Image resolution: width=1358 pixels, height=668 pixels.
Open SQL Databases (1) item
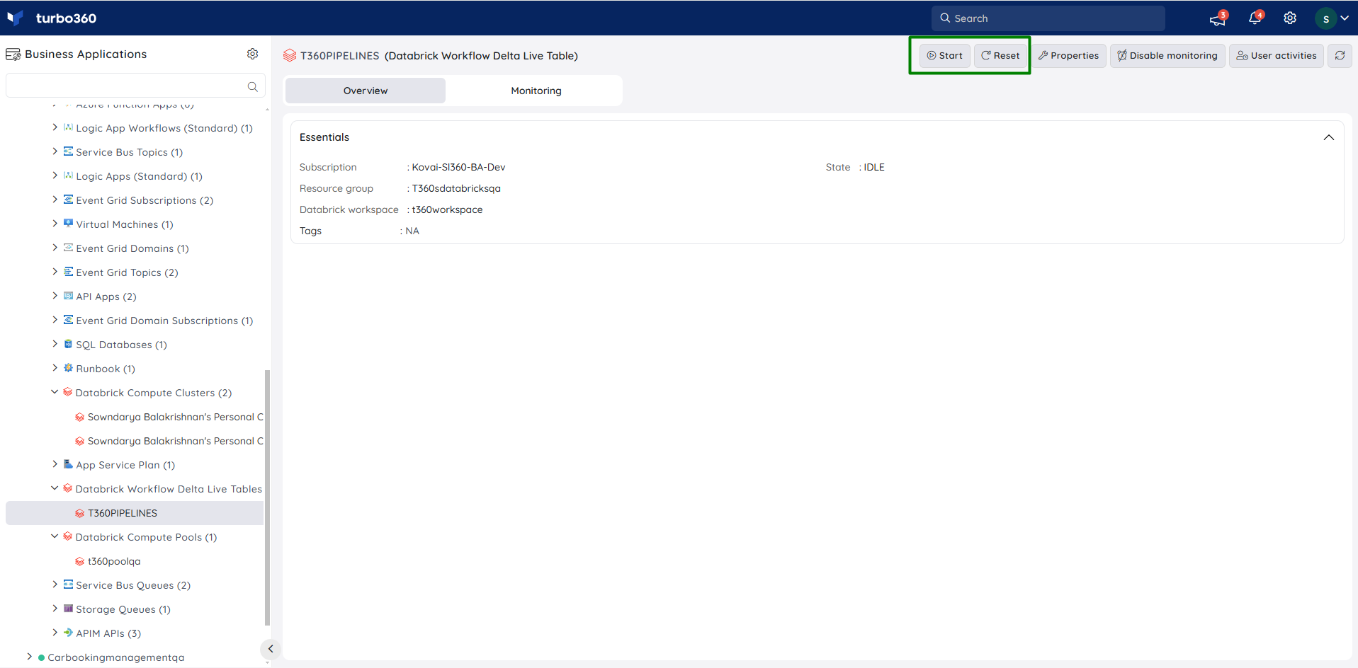click(x=121, y=345)
